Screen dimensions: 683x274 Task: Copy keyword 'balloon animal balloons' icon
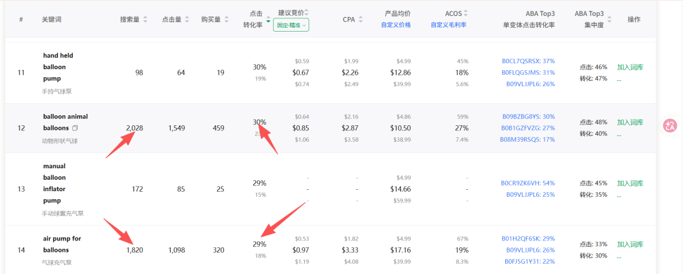[x=75, y=128]
